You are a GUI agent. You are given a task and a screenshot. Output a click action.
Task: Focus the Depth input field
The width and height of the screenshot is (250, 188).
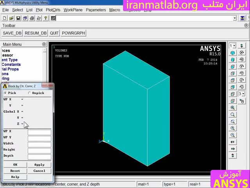39,157
